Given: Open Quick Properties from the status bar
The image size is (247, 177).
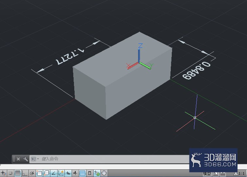Looking at the screenshot, I should coord(90,173).
